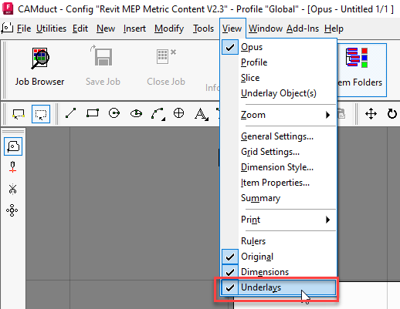The height and width of the screenshot is (309, 400).
Task: Select the crossing-window selection tool
Action: (x=19, y=114)
